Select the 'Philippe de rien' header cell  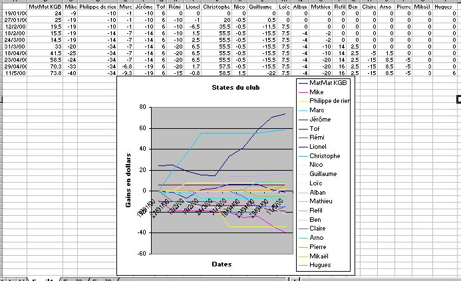click(98, 7)
